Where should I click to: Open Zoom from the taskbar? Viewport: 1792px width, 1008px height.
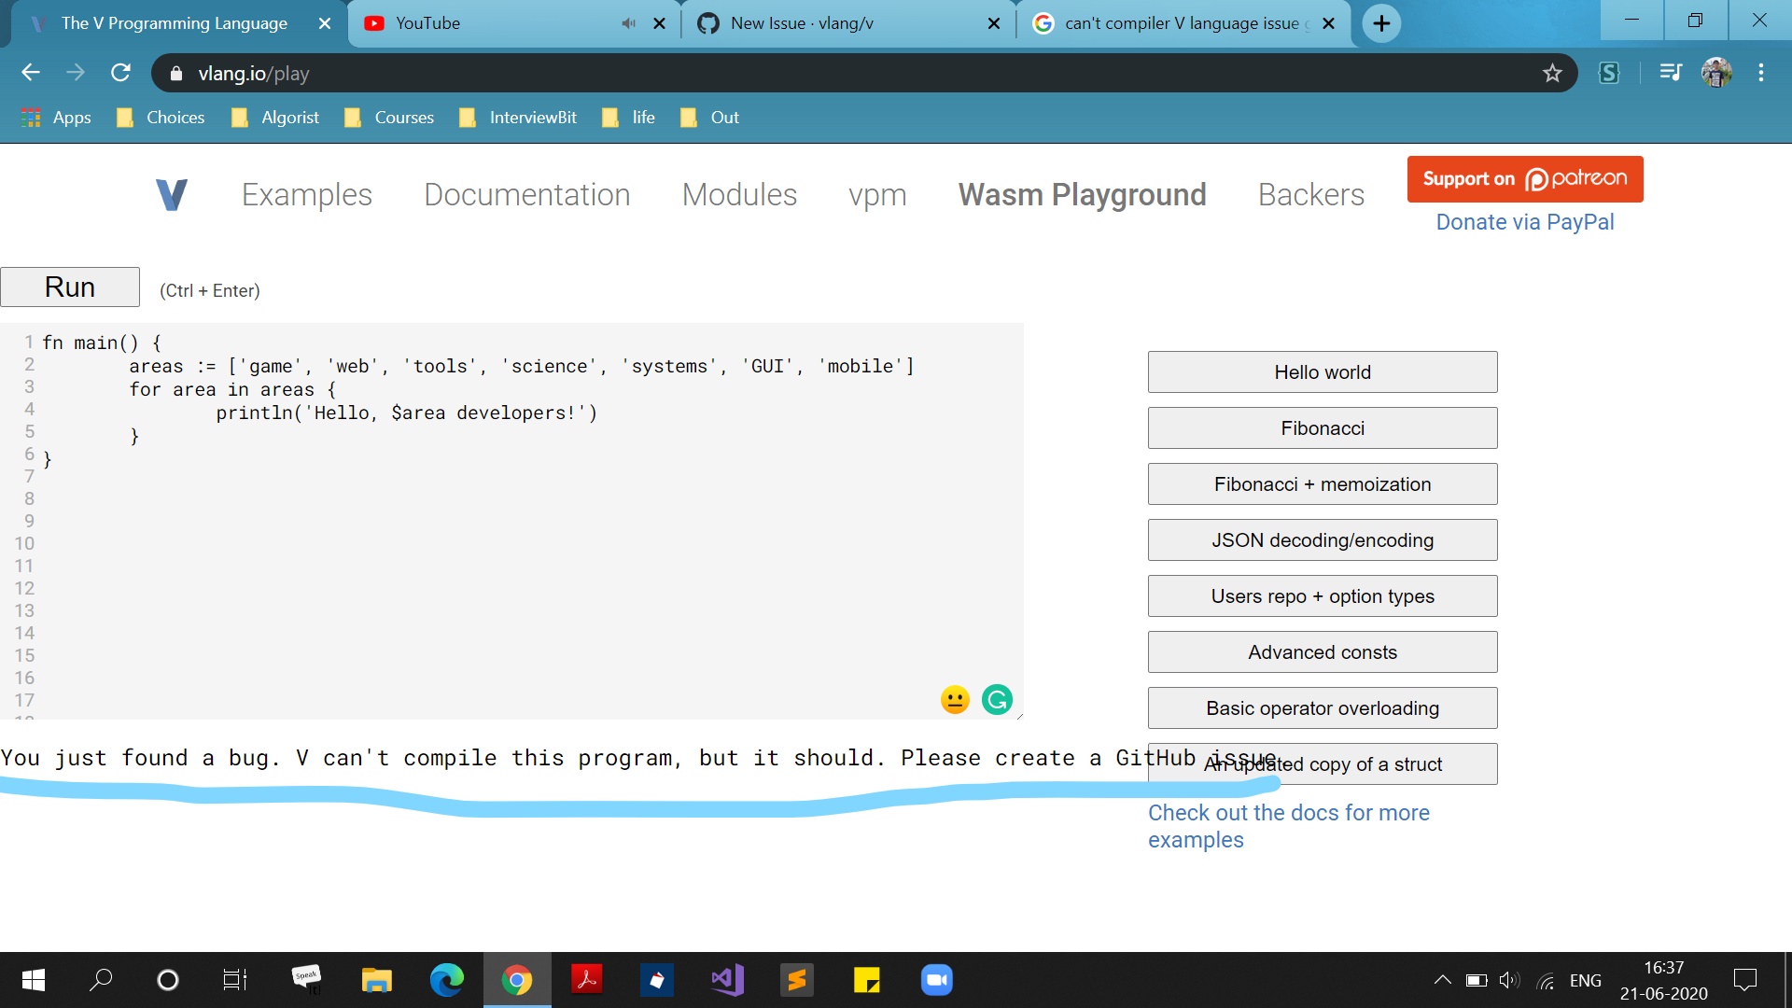(936, 980)
